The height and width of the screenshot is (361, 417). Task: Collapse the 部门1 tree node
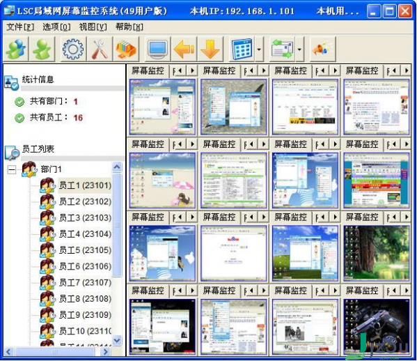(12, 169)
